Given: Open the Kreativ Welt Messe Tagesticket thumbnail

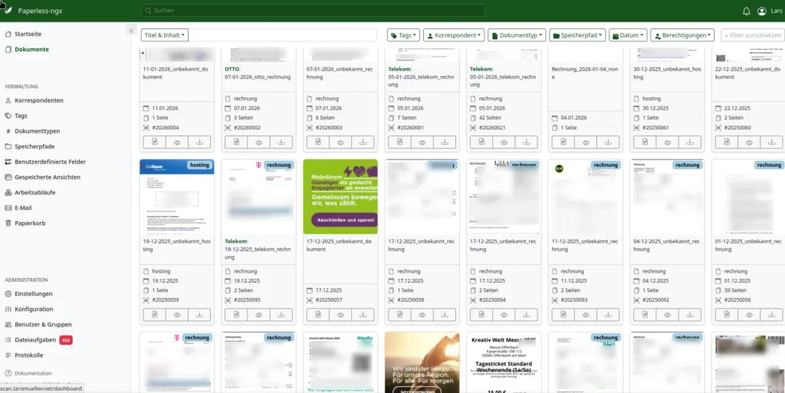Looking at the screenshot, I should coord(504,362).
